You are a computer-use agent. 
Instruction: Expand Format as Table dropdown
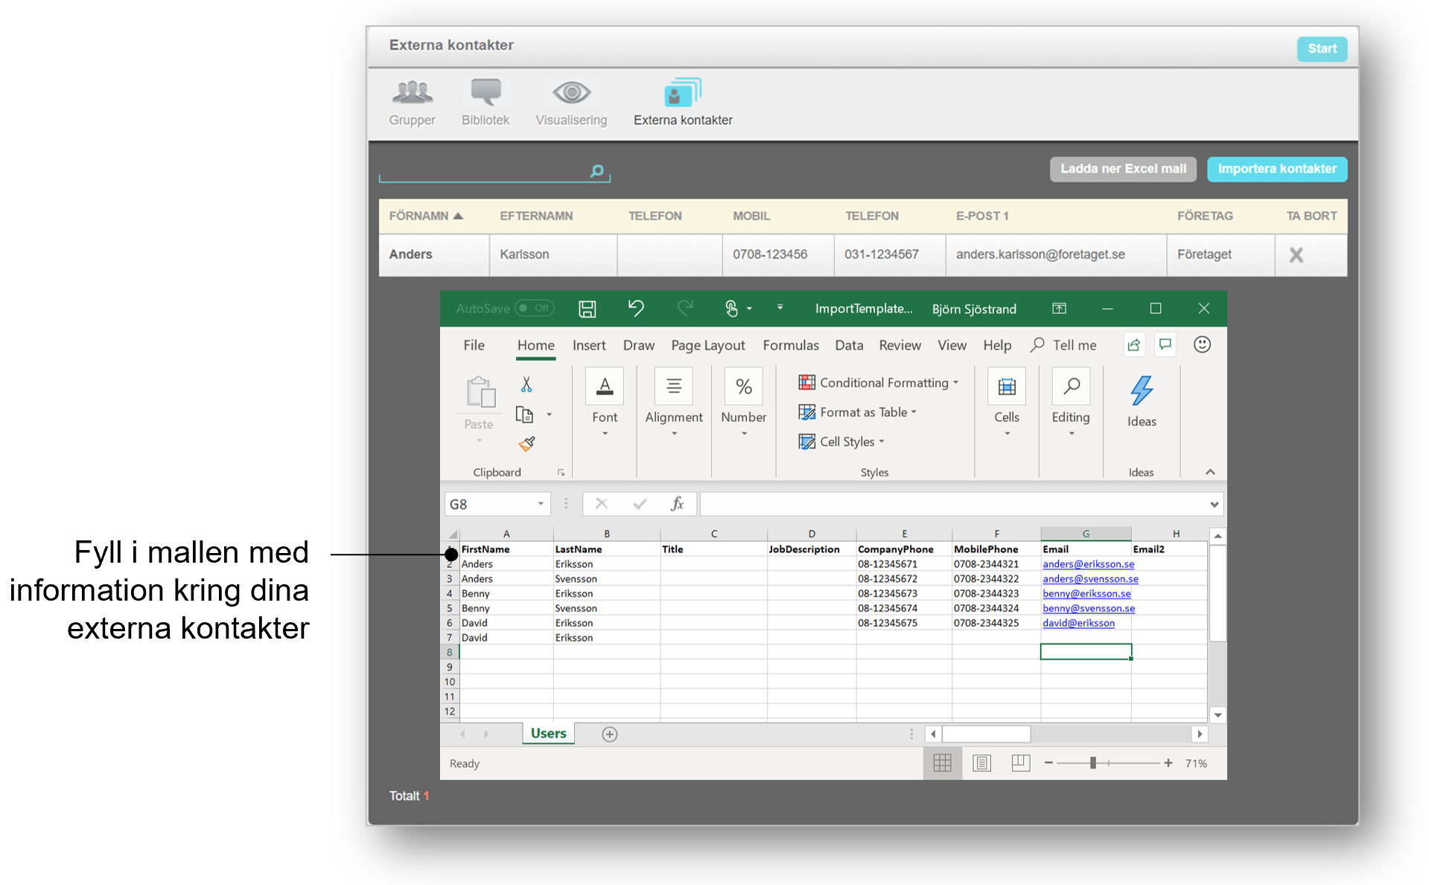tap(914, 412)
